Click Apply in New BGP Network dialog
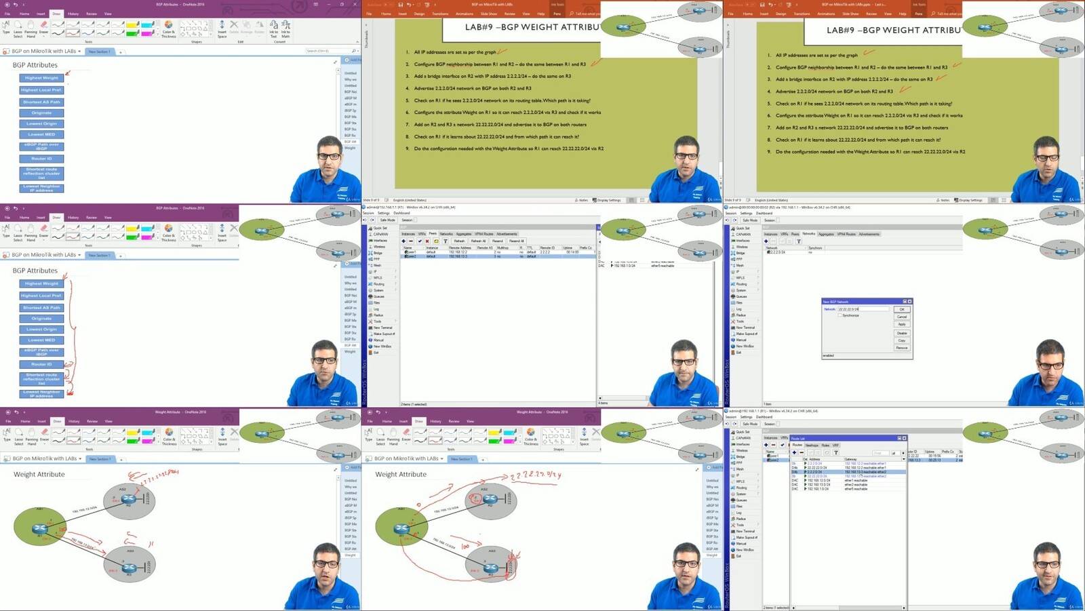 point(902,324)
